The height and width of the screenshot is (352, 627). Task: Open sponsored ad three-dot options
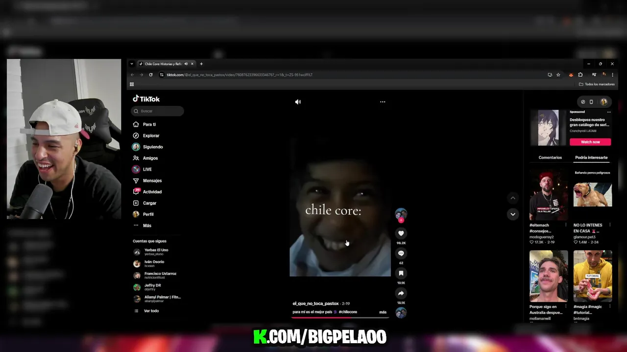[609, 112]
